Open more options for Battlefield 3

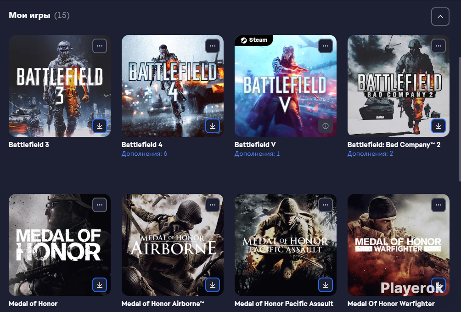pos(100,46)
